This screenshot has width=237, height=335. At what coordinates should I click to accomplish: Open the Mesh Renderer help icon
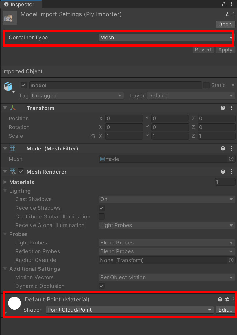(x=223, y=172)
